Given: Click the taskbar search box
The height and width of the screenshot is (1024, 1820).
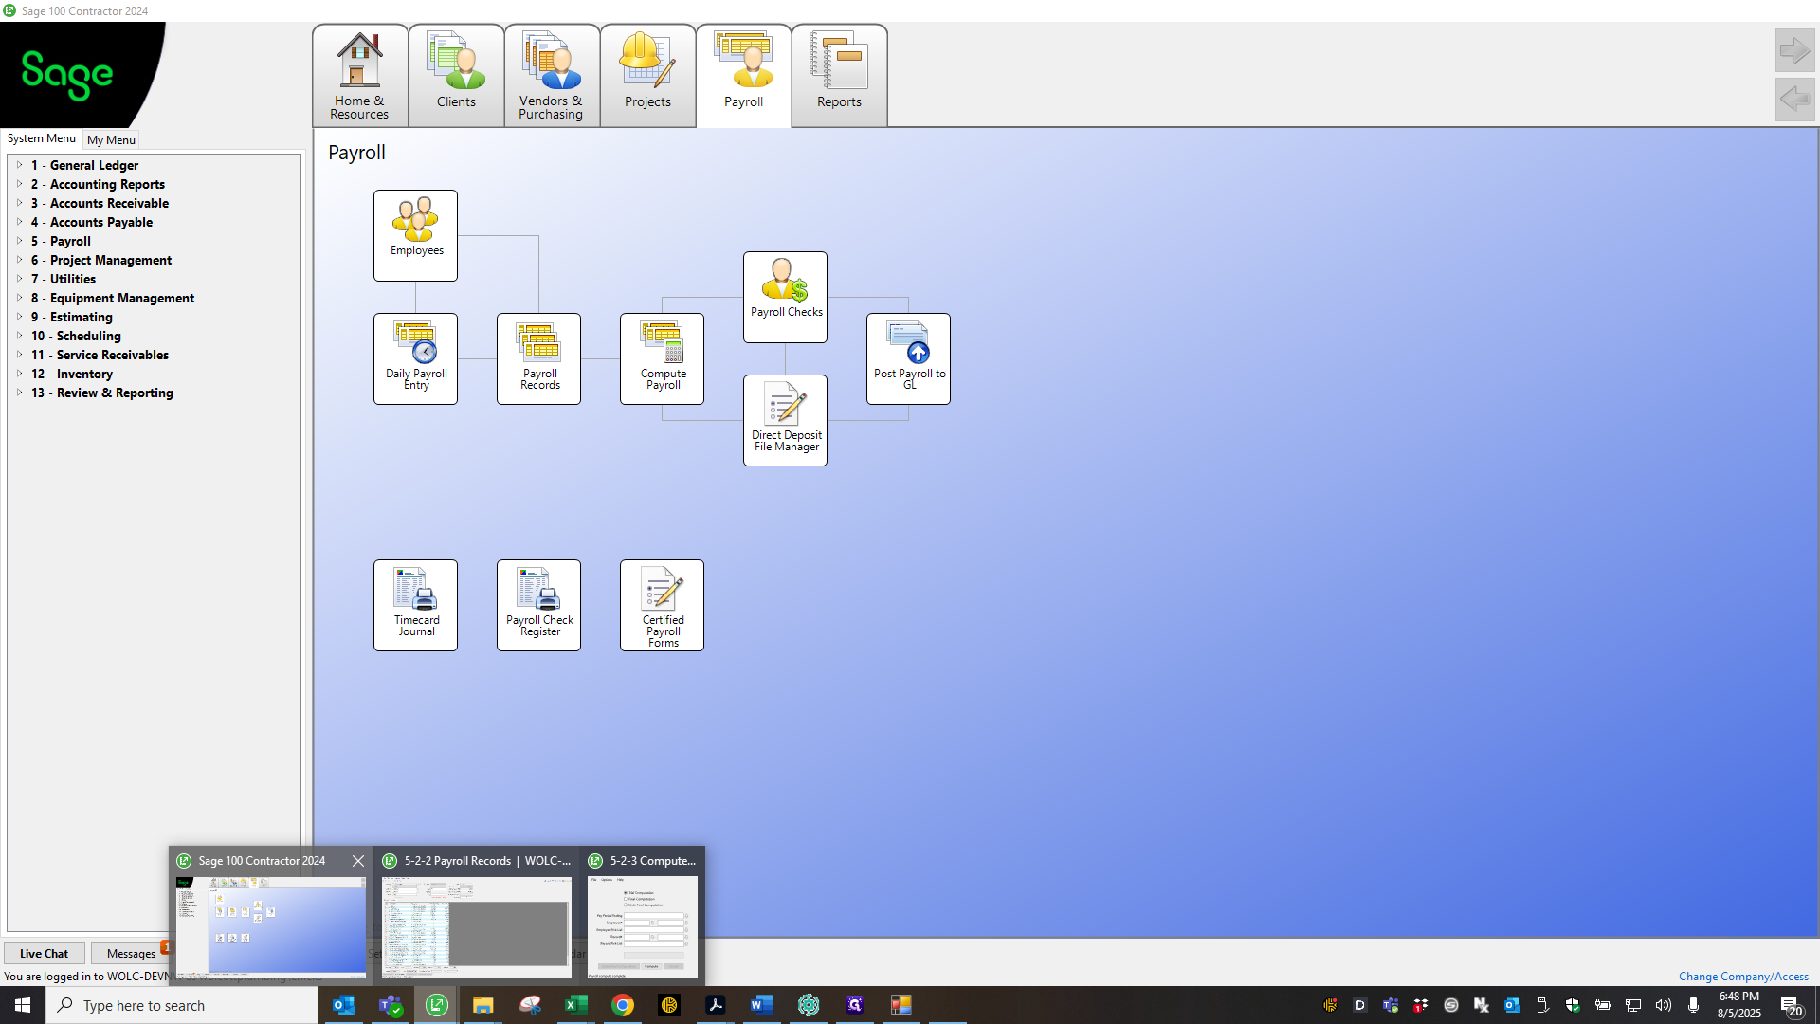Looking at the screenshot, I should click(x=182, y=1005).
